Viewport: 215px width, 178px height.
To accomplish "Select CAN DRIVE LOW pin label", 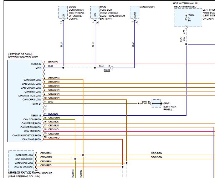I will (x=31, y=84).
